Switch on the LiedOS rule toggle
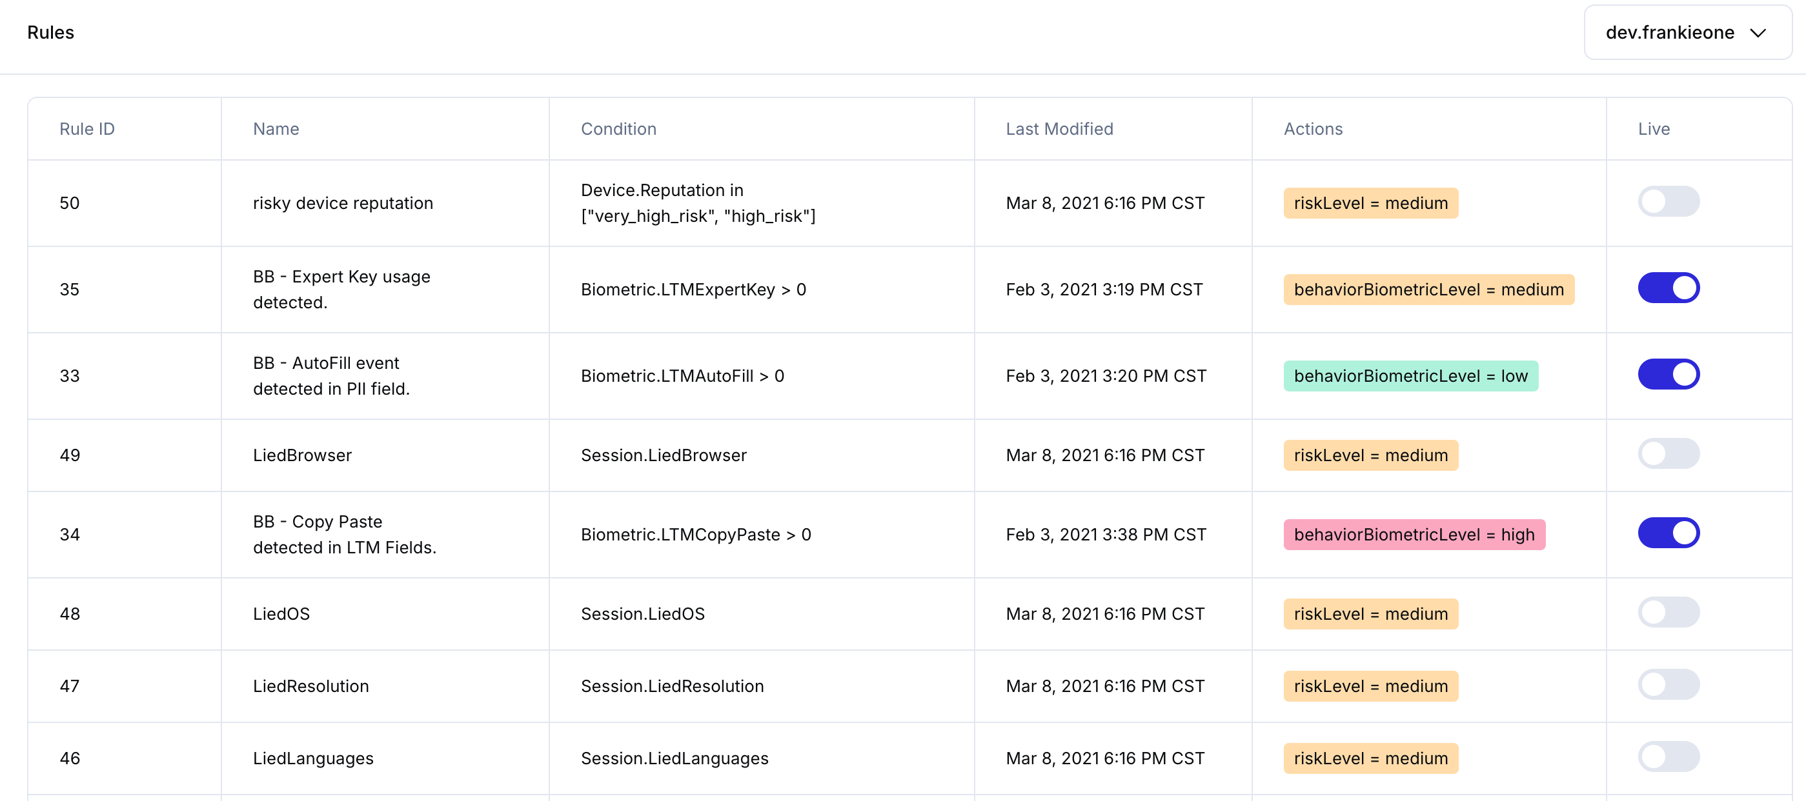 [1668, 613]
